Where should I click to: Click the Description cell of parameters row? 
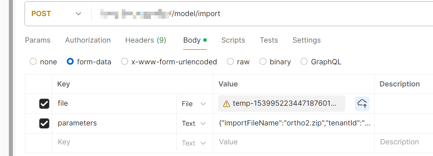(x=404, y=123)
